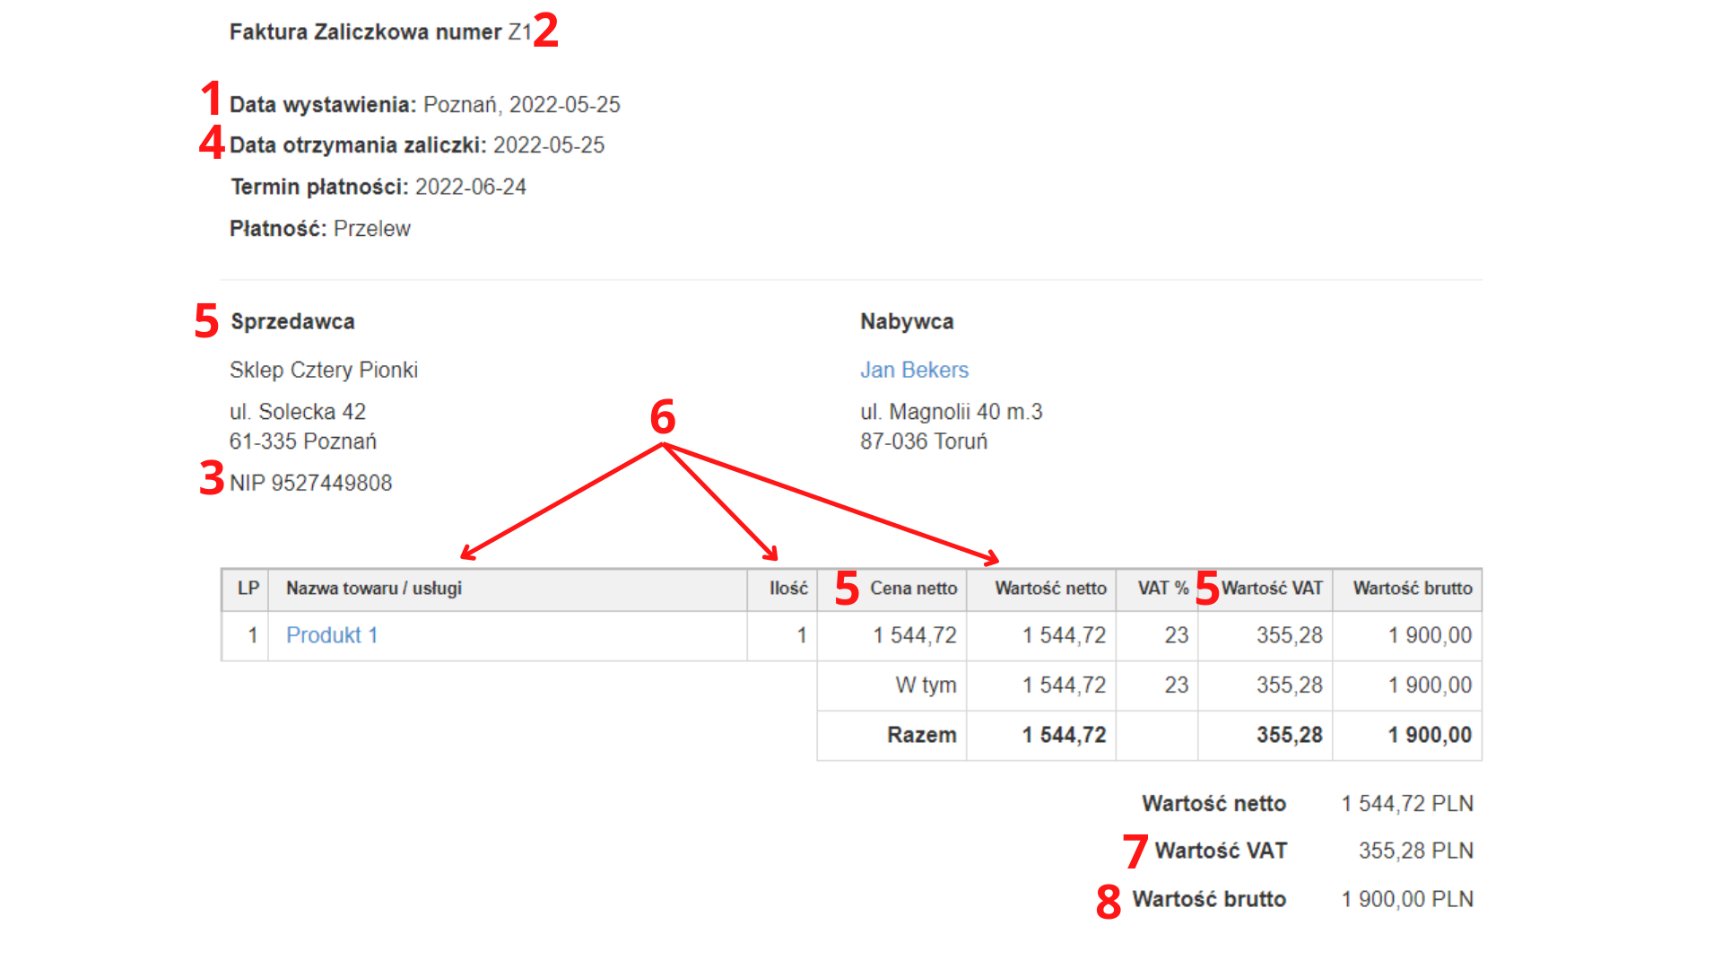Select the 'Data otrzymania zaliczki' line
This screenshot has height=969, width=1722.
tap(417, 145)
